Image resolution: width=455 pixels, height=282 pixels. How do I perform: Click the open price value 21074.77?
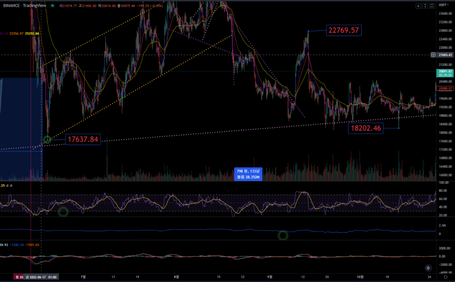click(x=70, y=6)
